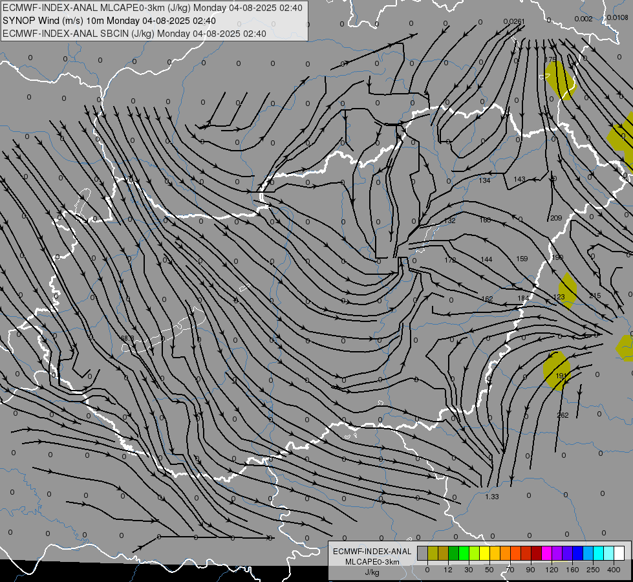This screenshot has height=582, width=633.
Task: Click legend tick label 250
Action: tap(593, 570)
